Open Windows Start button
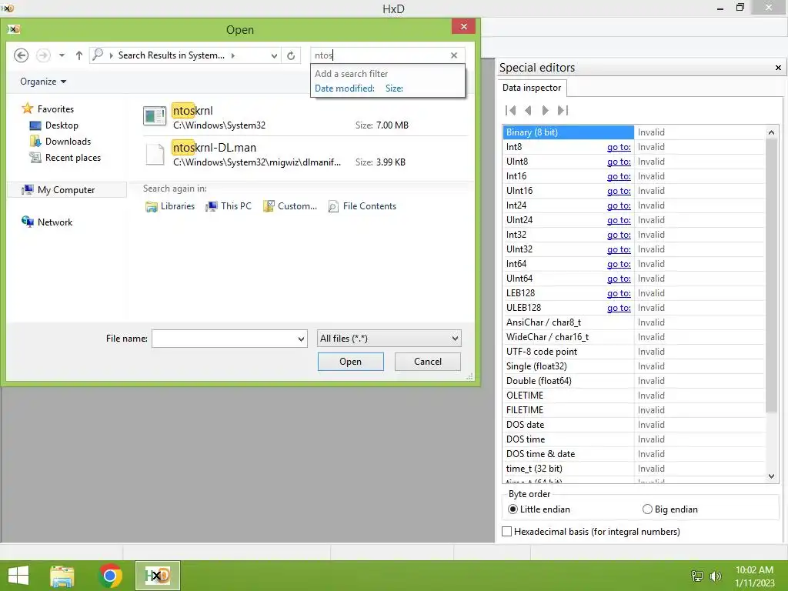Screen dimensions: 788x591 pos(18,576)
